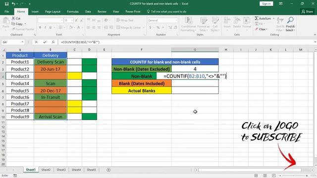Open the Power Pivot tab
Screen dimensions: 317x178
[133, 11]
